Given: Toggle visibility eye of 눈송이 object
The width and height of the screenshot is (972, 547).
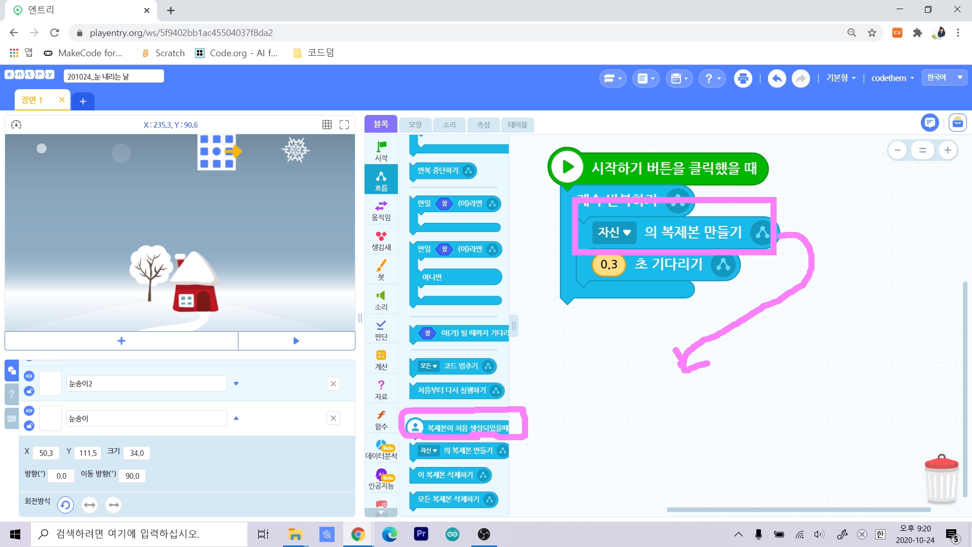Looking at the screenshot, I should pyautogui.click(x=29, y=411).
